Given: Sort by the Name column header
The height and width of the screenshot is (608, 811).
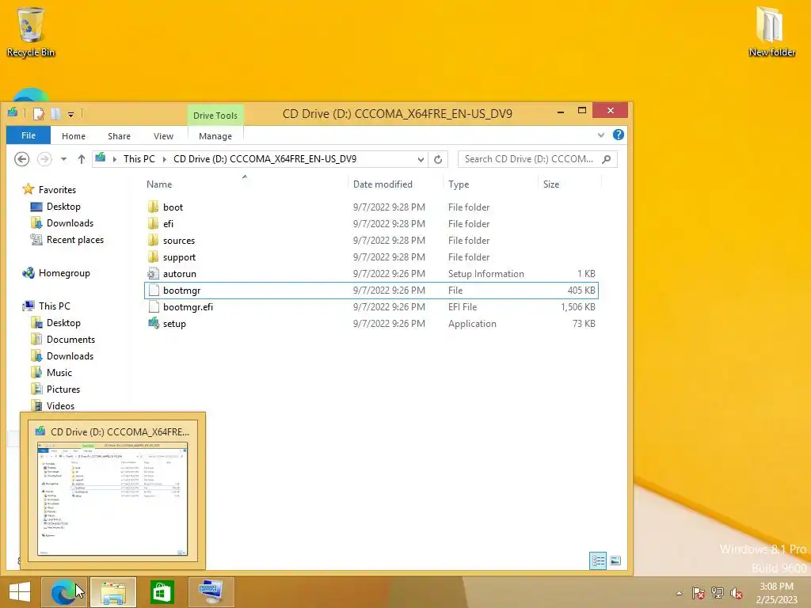Looking at the screenshot, I should coord(159,184).
